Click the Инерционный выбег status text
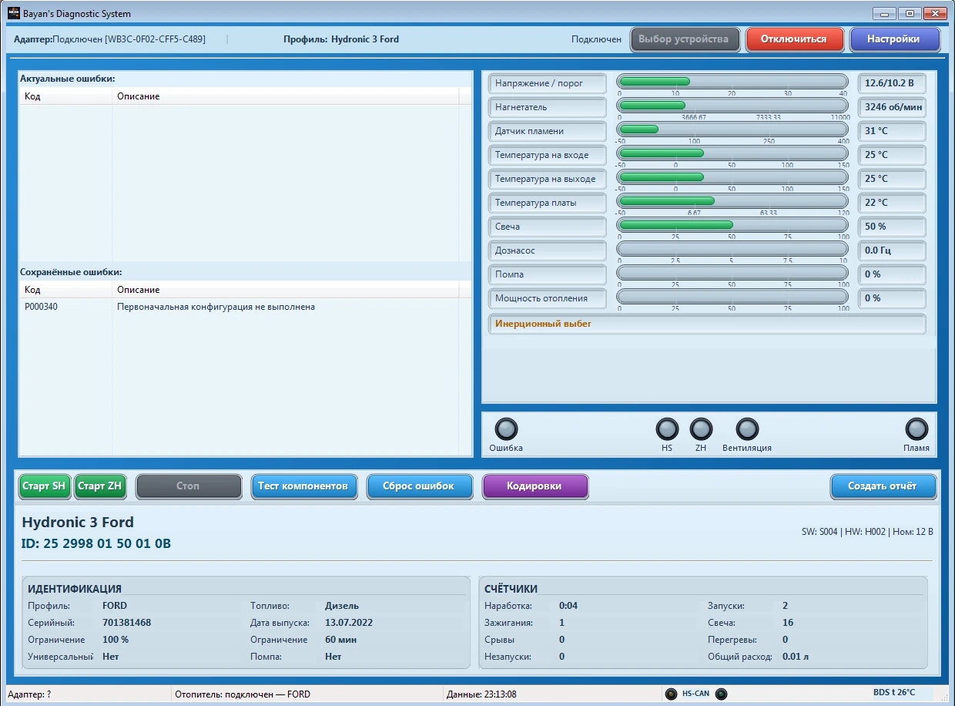 [x=543, y=324]
